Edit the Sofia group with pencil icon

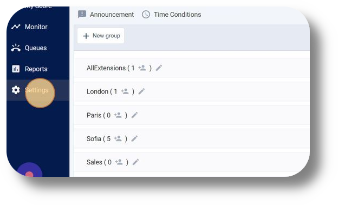click(x=134, y=138)
